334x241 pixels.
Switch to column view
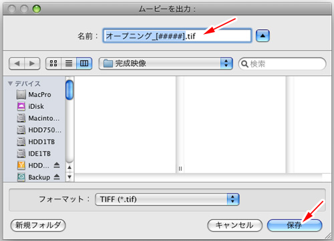[x=84, y=63]
